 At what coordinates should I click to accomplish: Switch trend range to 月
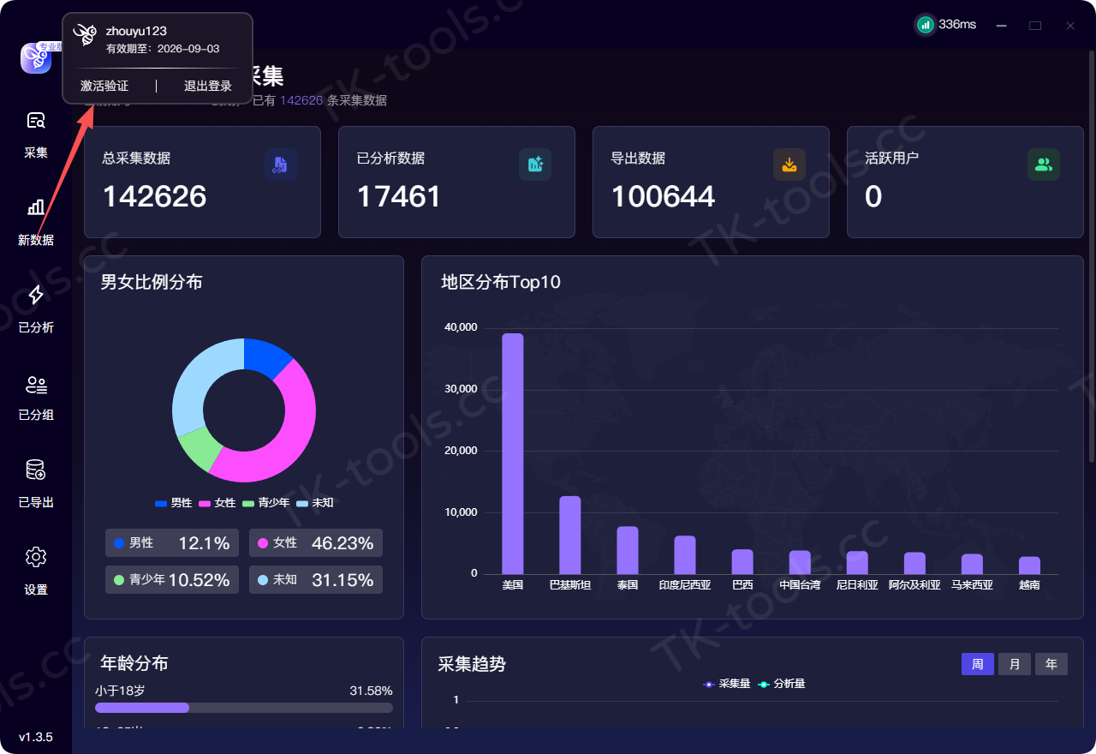[1015, 664]
